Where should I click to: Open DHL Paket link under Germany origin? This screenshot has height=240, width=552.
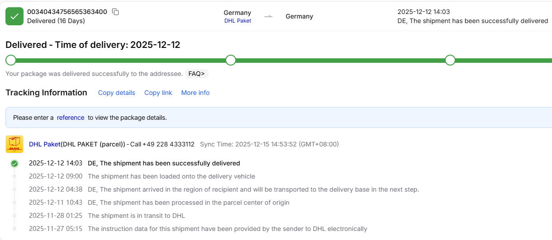click(x=238, y=21)
